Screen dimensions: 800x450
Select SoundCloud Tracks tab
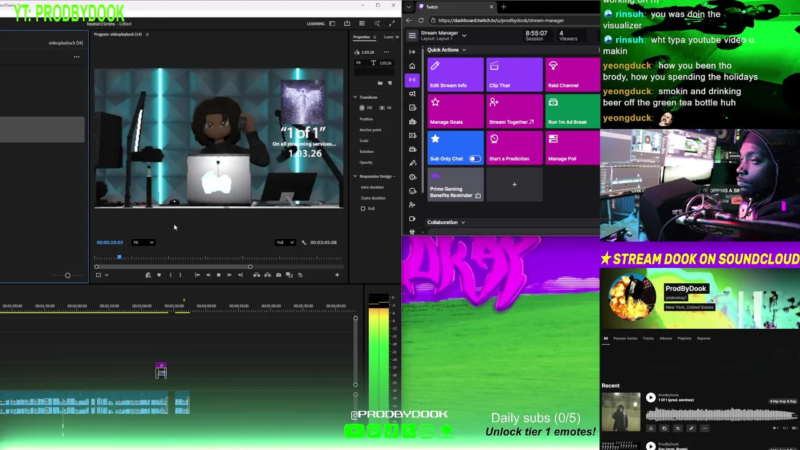(648, 339)
